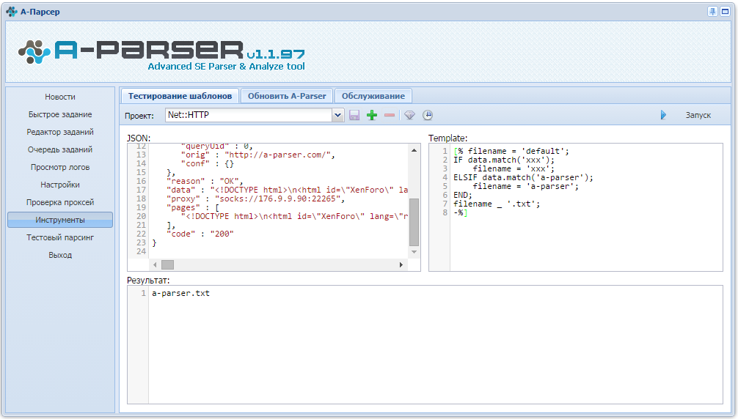Click the Результат label
The height and width of the screenshot is (419, 738).
tap(147, 281)
